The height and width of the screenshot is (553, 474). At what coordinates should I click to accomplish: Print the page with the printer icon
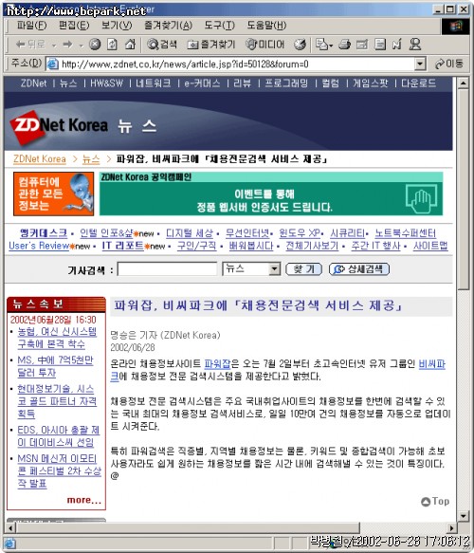(344, 45)
